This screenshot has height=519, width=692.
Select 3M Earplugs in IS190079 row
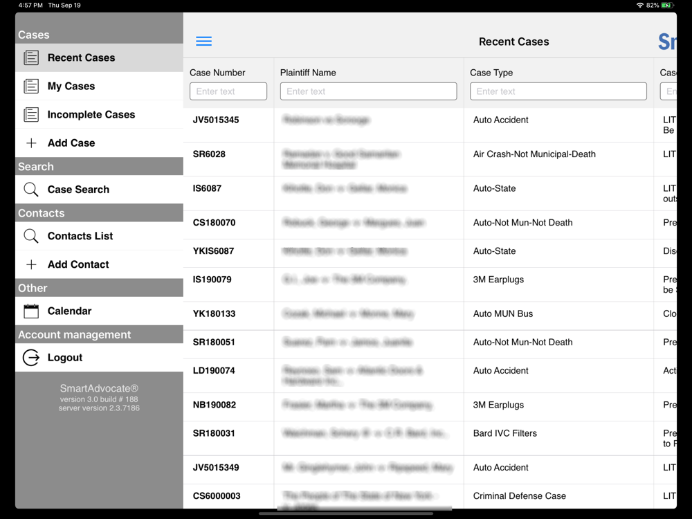498,280
